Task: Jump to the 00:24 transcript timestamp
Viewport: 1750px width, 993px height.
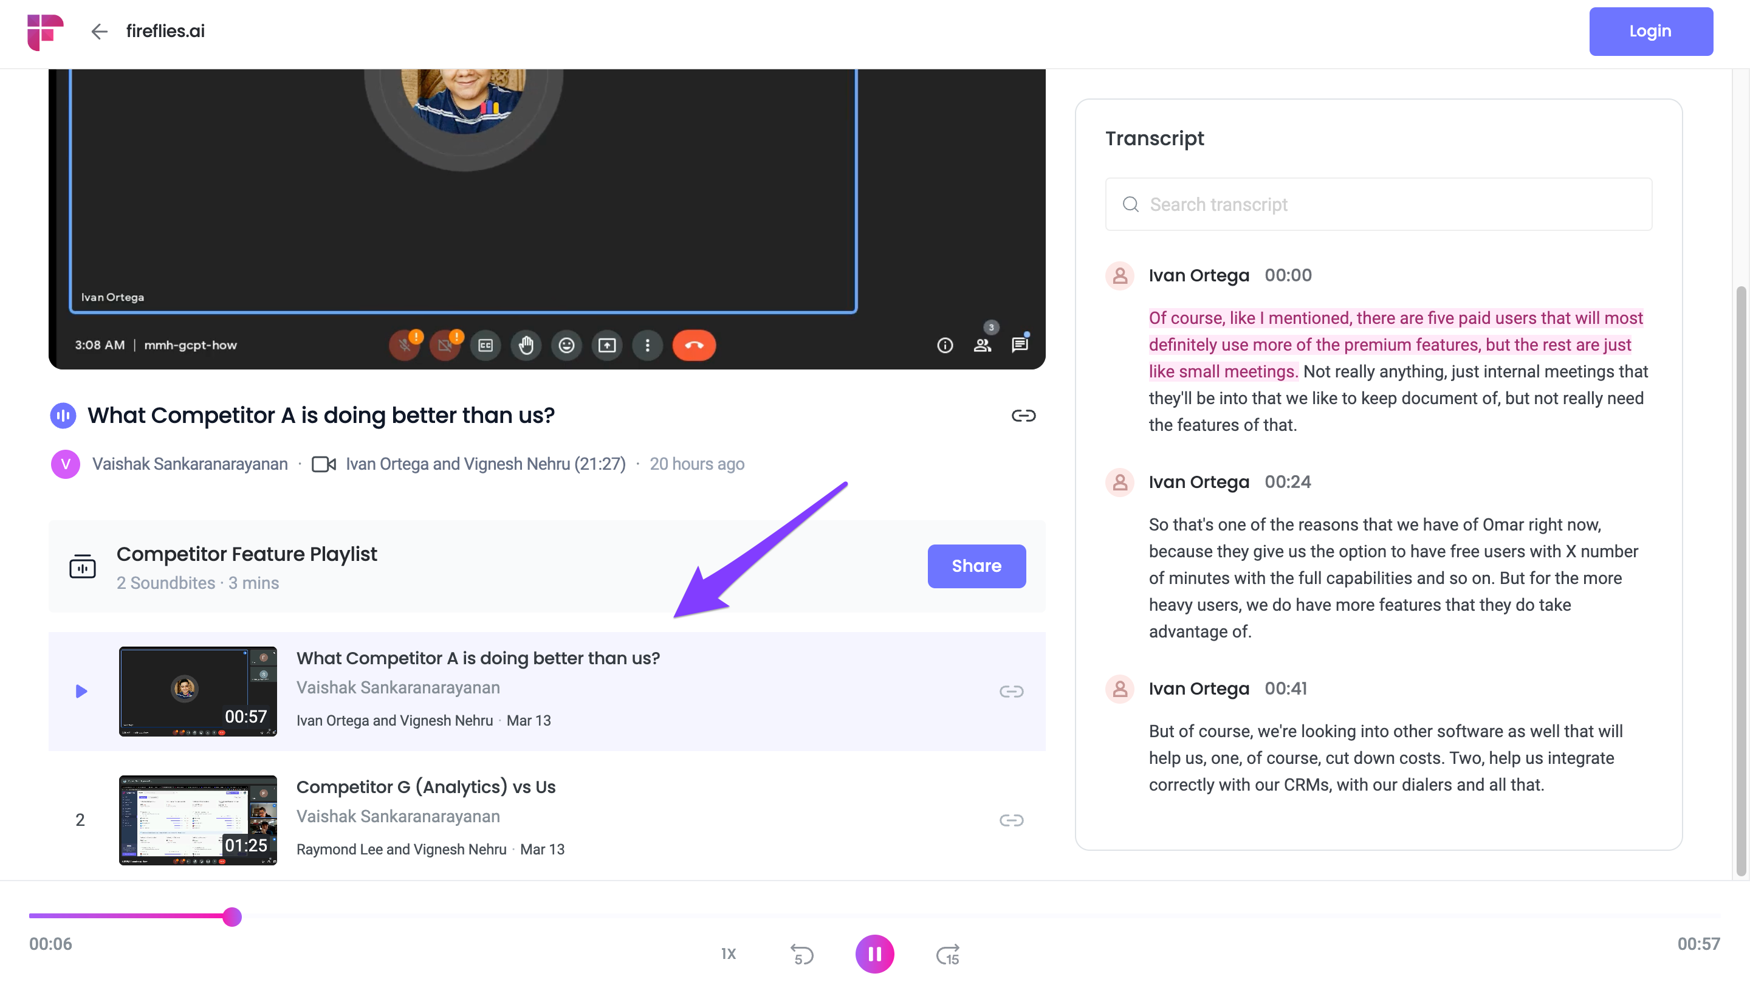Action: point(1288,482)
